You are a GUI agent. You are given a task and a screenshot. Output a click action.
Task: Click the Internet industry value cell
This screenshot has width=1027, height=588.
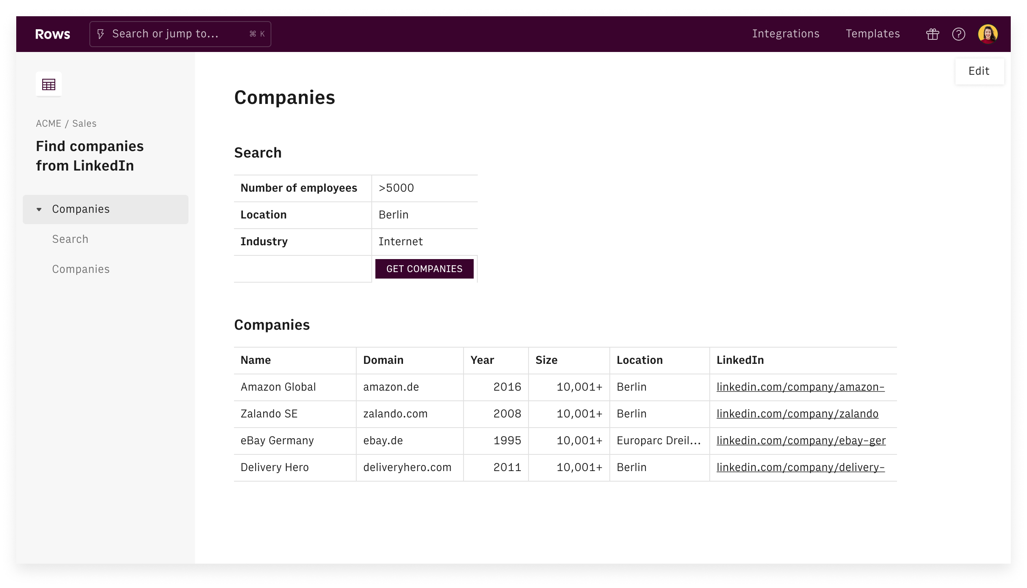tap(425, 242)
